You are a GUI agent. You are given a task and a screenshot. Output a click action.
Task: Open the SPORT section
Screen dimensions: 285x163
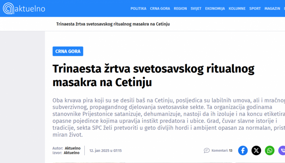tap(255, 9)
